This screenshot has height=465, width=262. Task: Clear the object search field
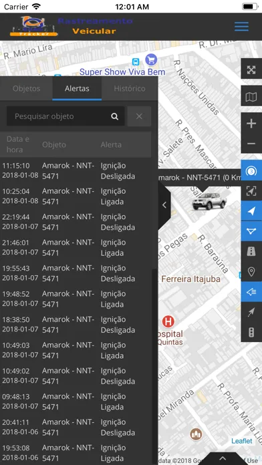(x=139, y=116)
